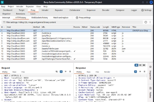Select the /rest/admin/application-version row
The image size is (154, 102).
(x=76, y=54)
